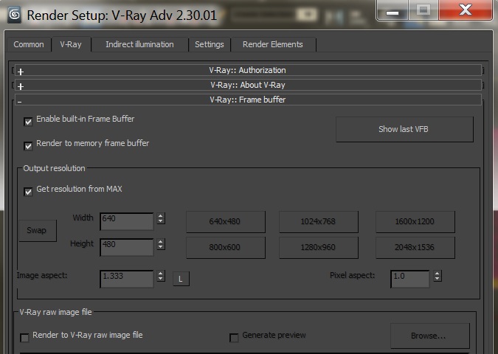Click the Width spinner arrows
Viewport: 498px width, 354px height.
[x=161, y=218]
